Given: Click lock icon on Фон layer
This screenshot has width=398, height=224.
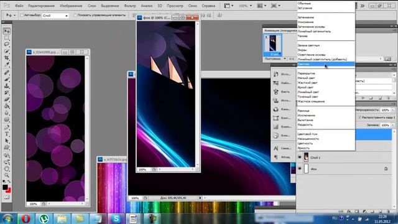Looking at the screenshot, I should (x=386, y=169).
